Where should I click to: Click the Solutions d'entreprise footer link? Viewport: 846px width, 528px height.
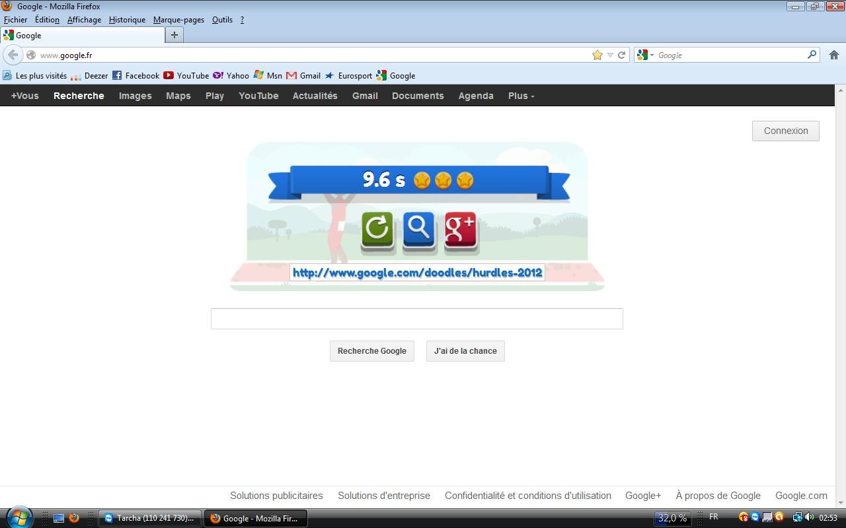[x=384, y=496]
